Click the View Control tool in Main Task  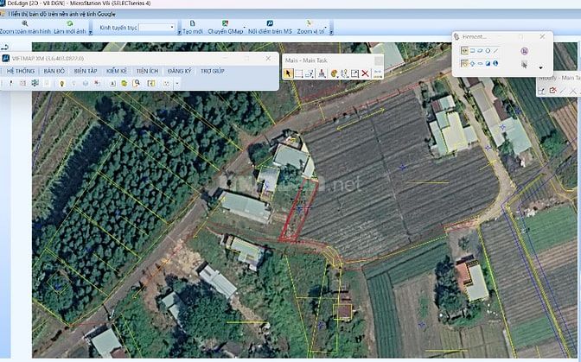(322, 73)
